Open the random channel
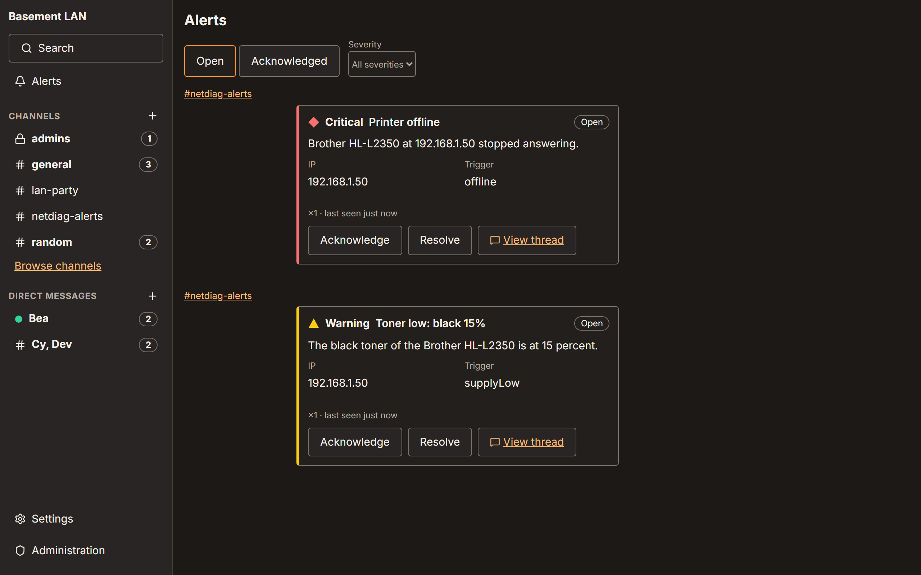The image size is (921, 575). click(86, 242)
